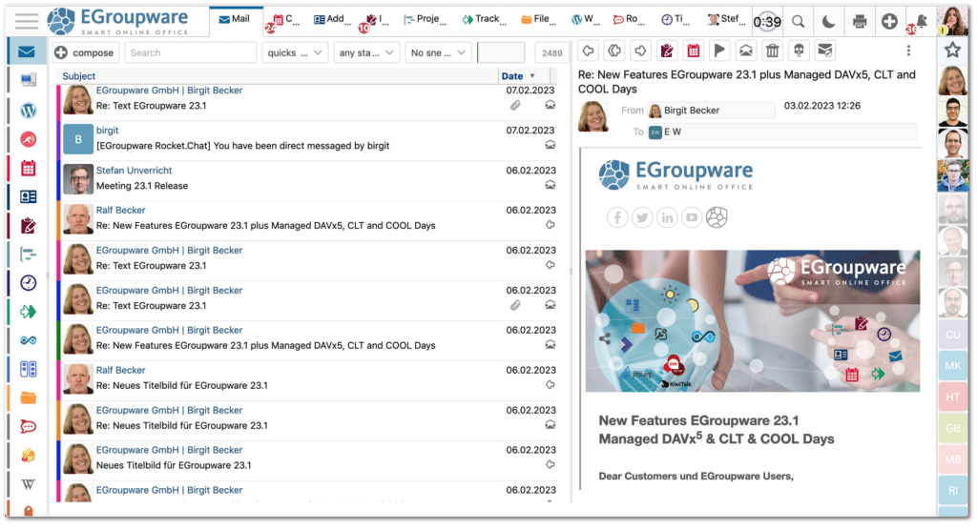Open Rocket.Chat bubble icon in sidebar
Viewport: 977px width, 530px height.
point(28,427)
